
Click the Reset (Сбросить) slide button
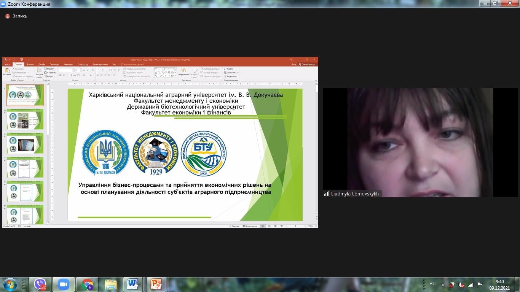click(x=50, y=73)
